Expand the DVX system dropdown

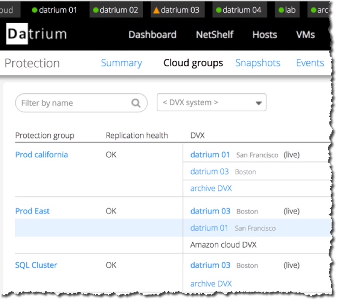point(212,102)
